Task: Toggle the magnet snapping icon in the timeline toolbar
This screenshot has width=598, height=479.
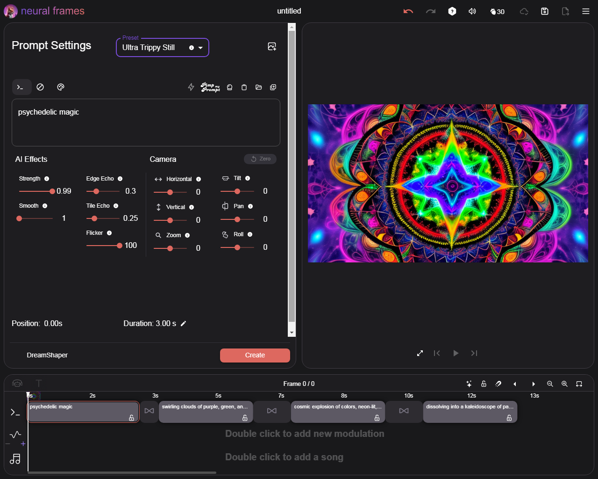Action: coord(498,384)
